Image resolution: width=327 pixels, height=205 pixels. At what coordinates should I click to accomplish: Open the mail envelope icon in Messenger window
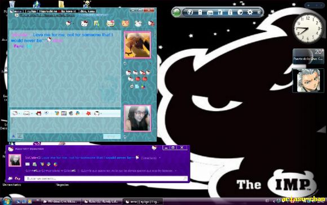[x=28, y=164]
